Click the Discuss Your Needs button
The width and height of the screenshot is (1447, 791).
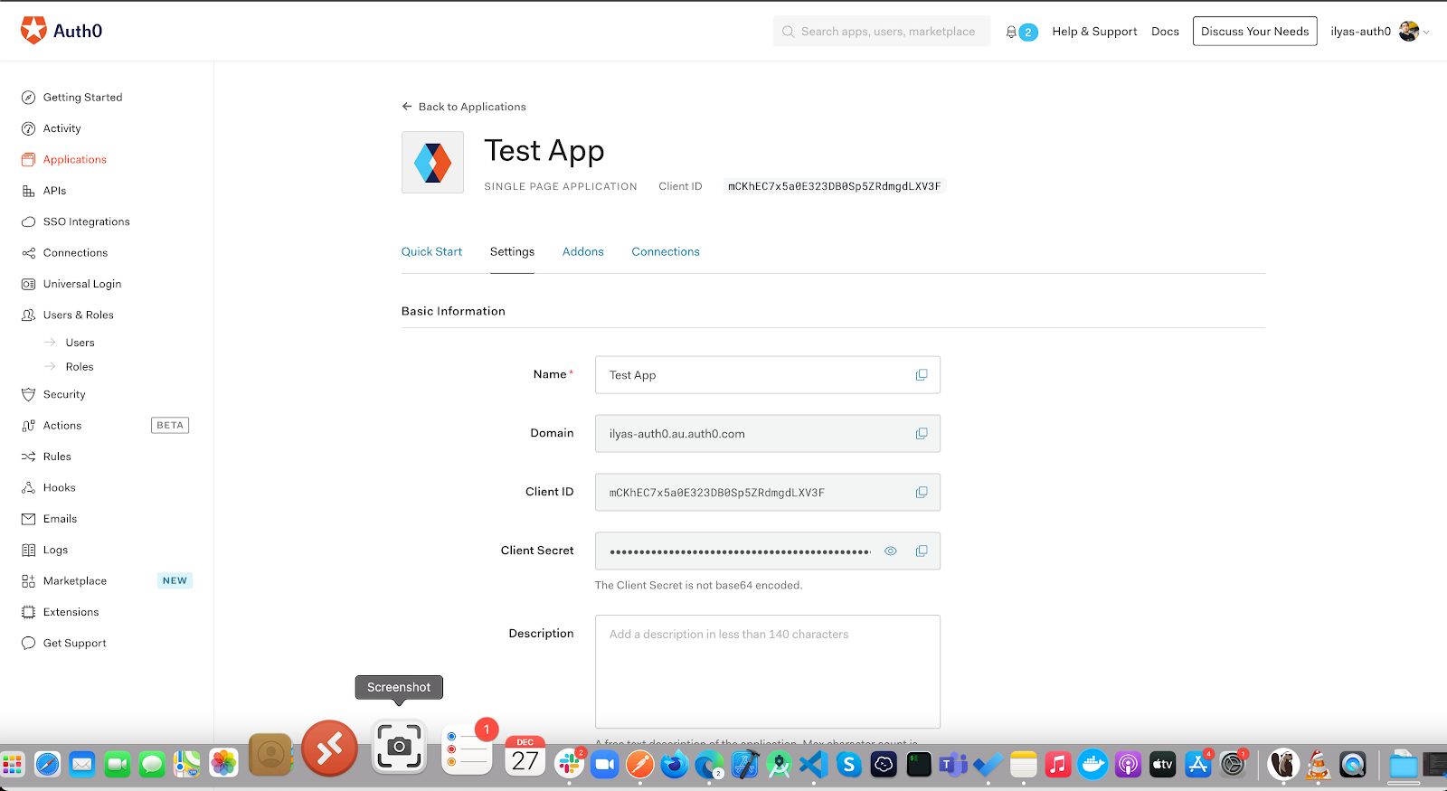point(1255,32)
